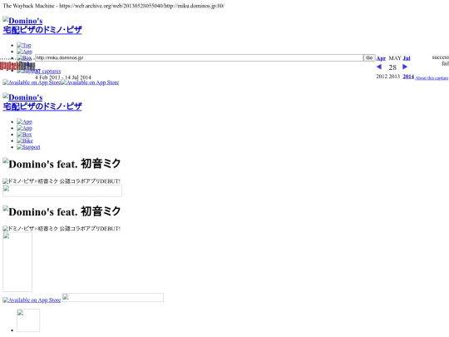
Task: Click the MAY month label
Action: point(395,58)
